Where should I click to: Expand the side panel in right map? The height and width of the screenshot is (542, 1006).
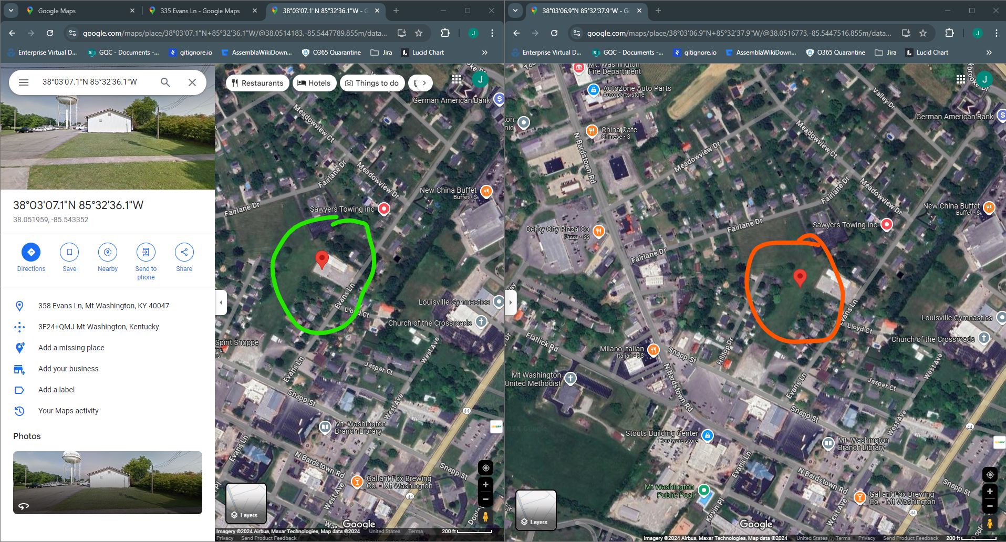click(511, 303)
